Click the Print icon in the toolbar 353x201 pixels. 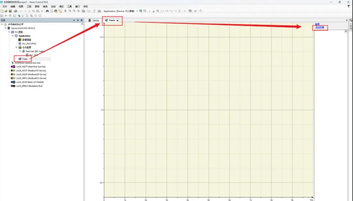click(x=15, y=11)
